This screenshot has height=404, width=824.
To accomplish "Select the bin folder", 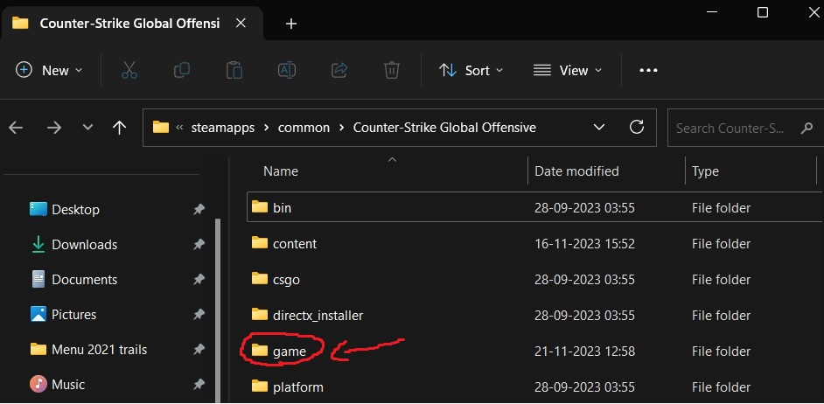I will 535,207.
